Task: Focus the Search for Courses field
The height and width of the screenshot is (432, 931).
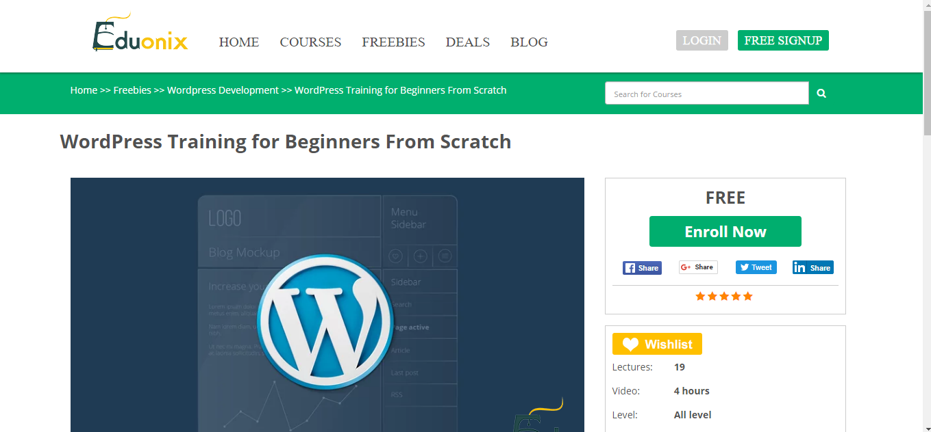Action: coord(707,94)
